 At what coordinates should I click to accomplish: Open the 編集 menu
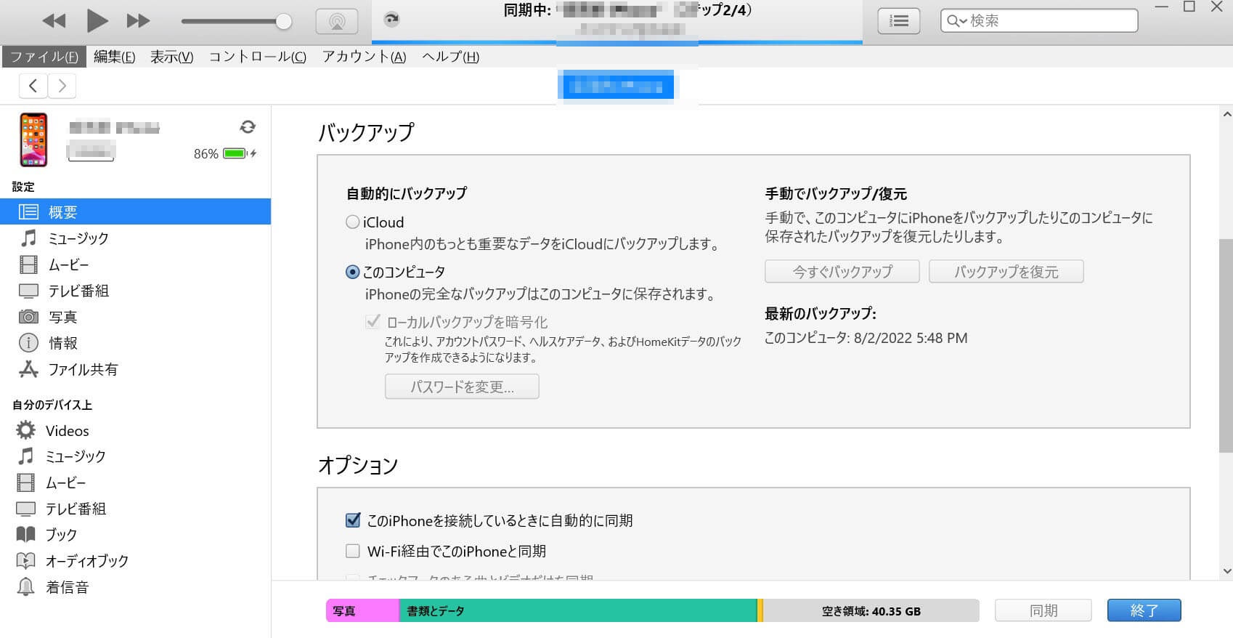(x=114, y=57)
